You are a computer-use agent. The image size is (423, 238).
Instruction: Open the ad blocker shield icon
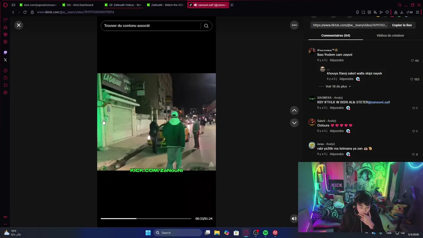369,12
